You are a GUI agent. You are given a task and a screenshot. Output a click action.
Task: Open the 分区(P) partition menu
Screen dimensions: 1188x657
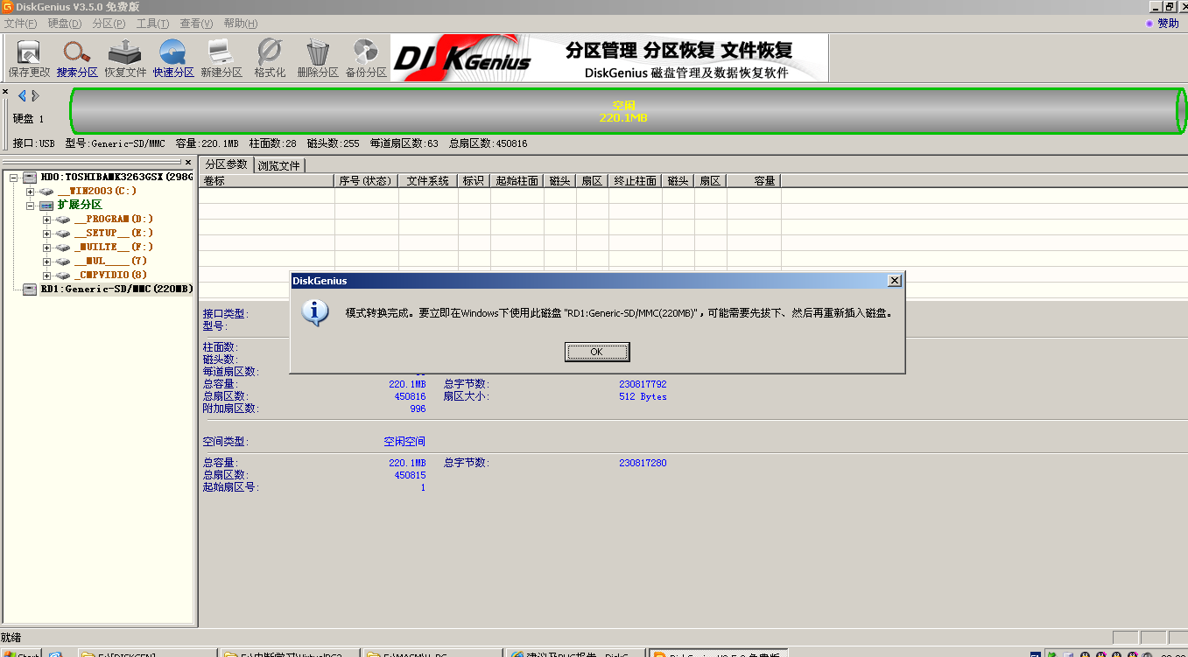point(109,24)
